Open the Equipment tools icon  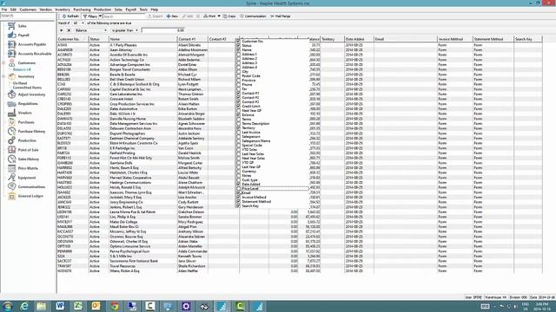[x=11, y=177]
